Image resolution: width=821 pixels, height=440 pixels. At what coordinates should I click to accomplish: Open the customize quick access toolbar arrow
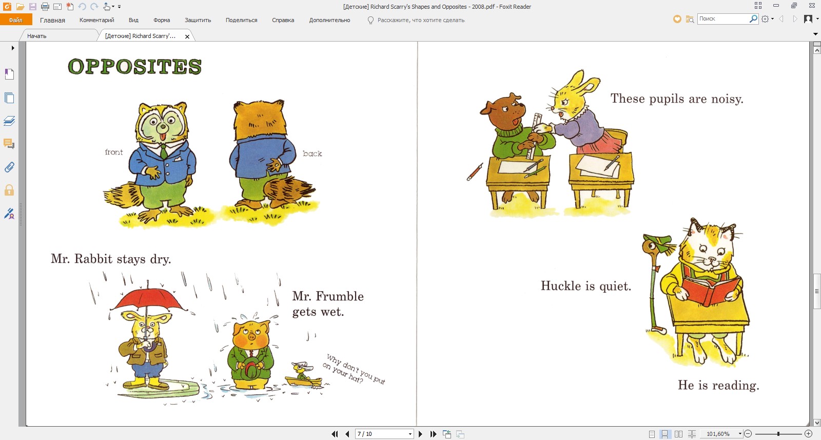coord(120,7)
